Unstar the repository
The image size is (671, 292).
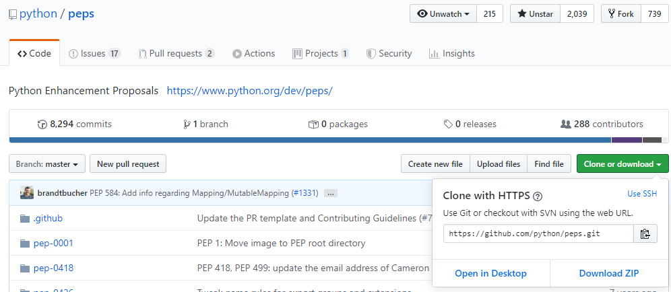534,13
